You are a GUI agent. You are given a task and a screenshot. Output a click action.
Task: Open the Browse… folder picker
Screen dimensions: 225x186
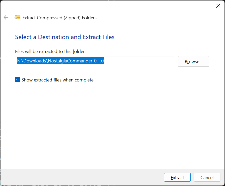[193, 61]
